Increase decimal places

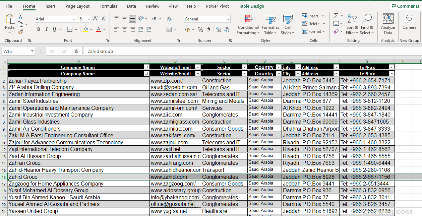click(x=219, y=29)
